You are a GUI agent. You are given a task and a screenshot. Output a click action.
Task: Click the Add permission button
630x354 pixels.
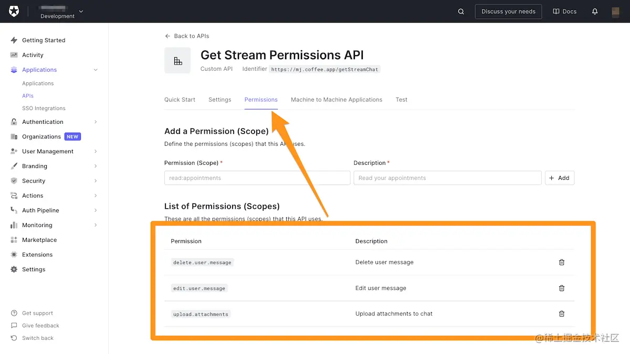[x=559, y=178]
